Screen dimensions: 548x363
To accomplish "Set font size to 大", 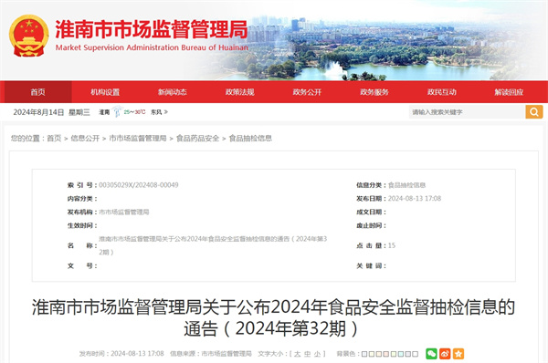I will pos(298,354).
